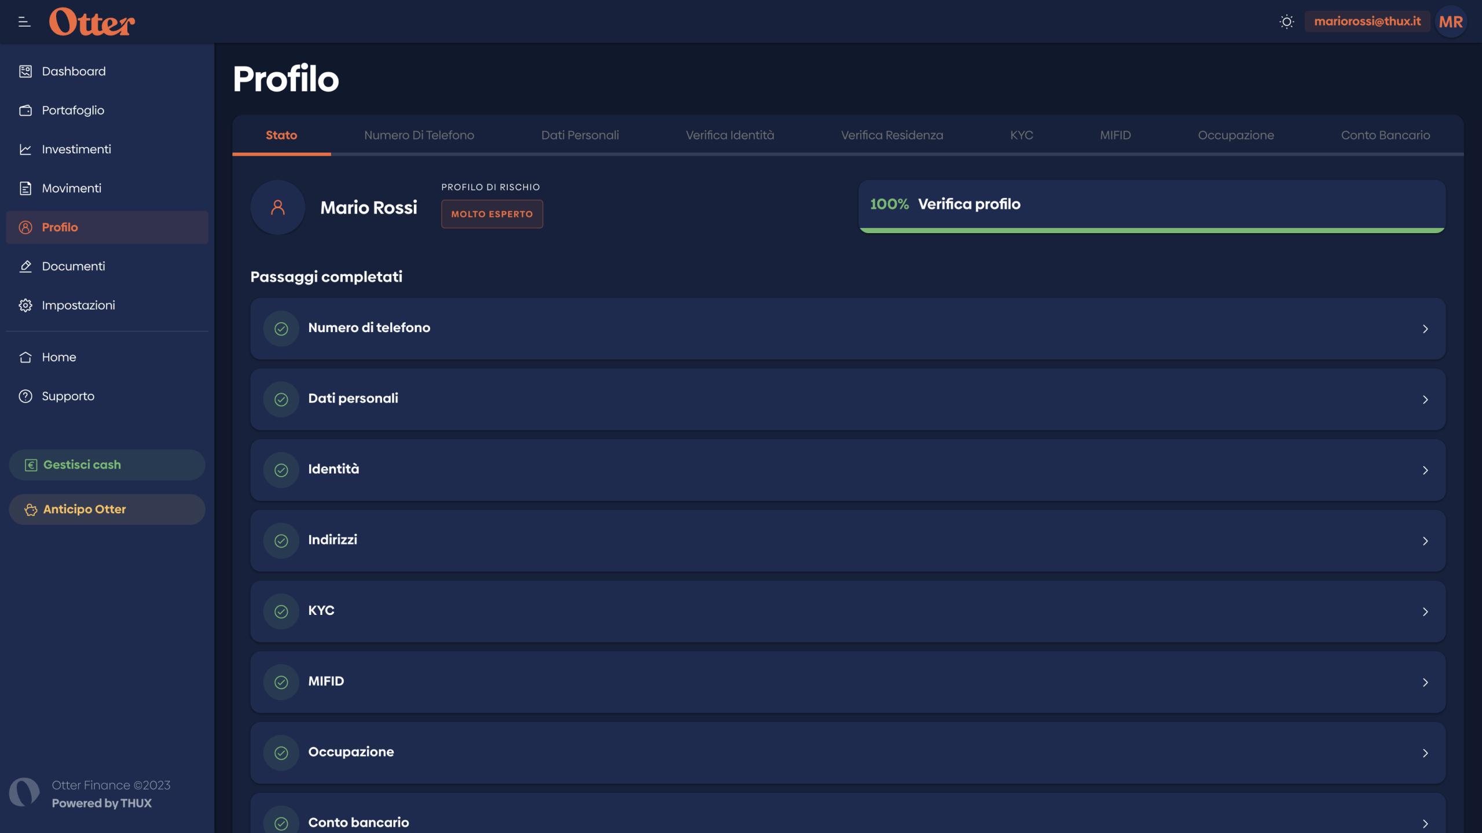Expand the Numero di telefono row chevron

pyautogui.click(x=1425, y=329)
